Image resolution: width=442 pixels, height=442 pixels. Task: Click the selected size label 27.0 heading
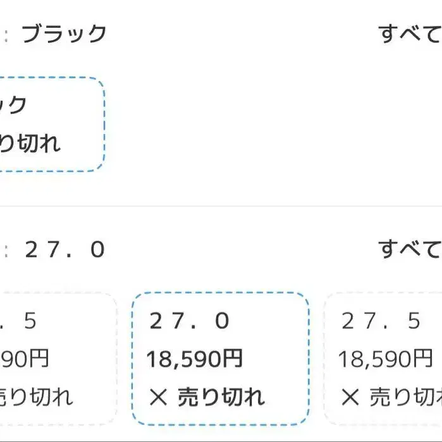point(64,250)
